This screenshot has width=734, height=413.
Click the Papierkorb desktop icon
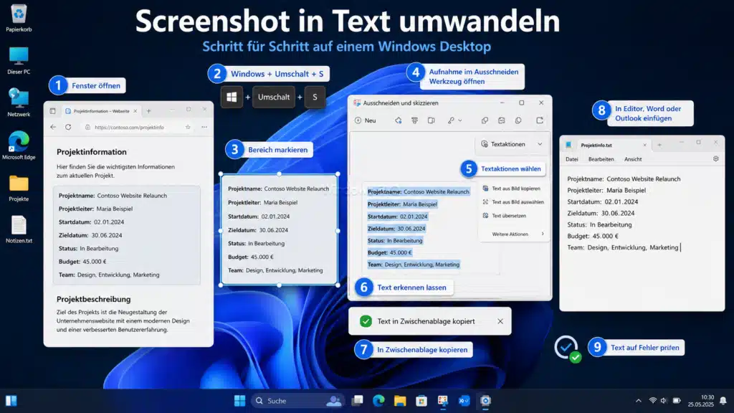click(19, 18)
